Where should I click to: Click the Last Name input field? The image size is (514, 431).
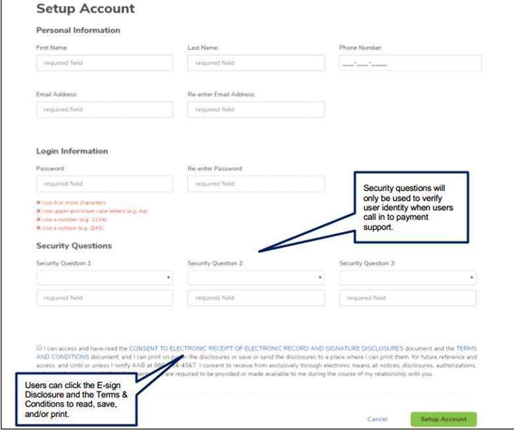pos(256,63)
